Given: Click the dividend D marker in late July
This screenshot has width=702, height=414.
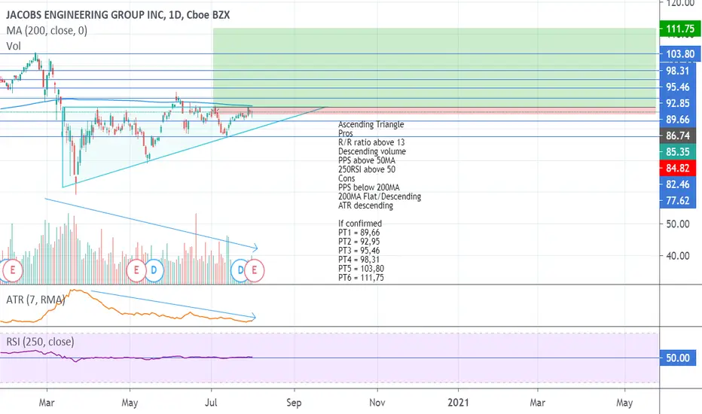Looking at the screenshot, I should tap(240, 270).
